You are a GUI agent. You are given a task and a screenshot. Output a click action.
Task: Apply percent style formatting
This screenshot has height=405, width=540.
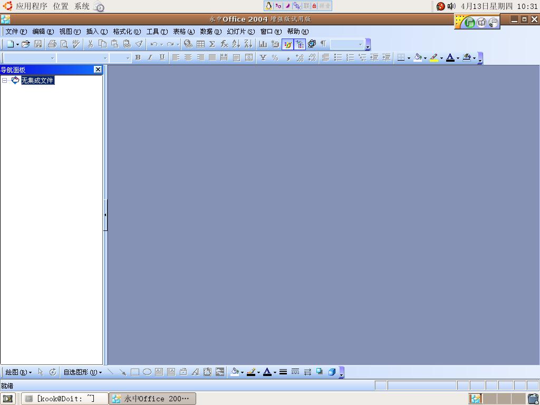(275, 58)
